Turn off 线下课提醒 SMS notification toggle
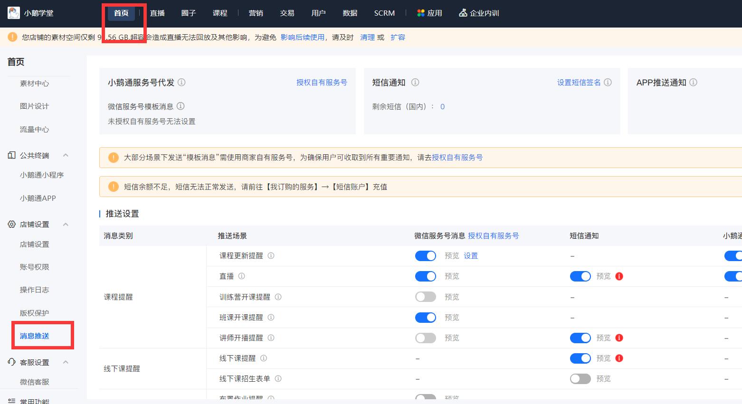 pyautogui.click(x=580, y=358)
